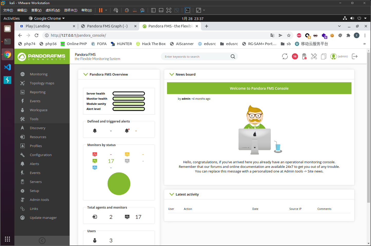Click the Monitor health progress bar
The image size is (371, 246).
(129, 99)
